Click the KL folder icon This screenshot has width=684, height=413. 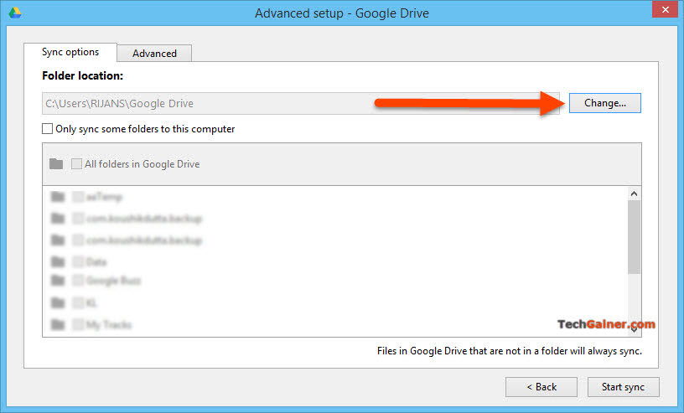57,302
